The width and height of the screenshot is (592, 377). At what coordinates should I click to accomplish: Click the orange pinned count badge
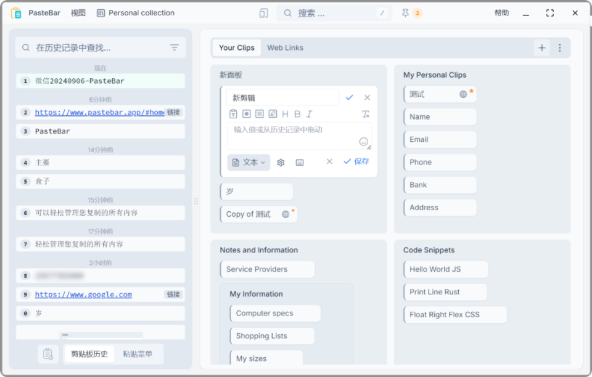click(x=417, y=13)
